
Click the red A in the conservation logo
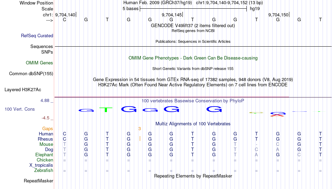click(277, 115)
